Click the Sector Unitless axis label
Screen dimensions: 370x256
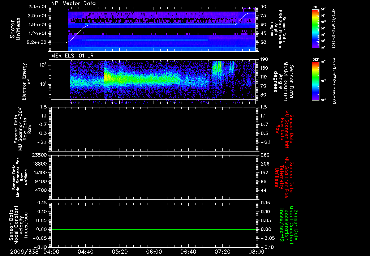(x=15, y=29)
